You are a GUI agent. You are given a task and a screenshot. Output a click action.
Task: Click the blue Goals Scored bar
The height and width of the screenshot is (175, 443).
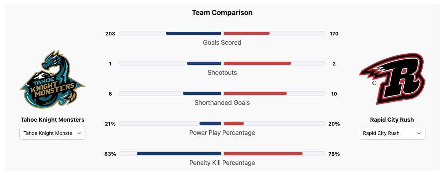click(193, 33)
